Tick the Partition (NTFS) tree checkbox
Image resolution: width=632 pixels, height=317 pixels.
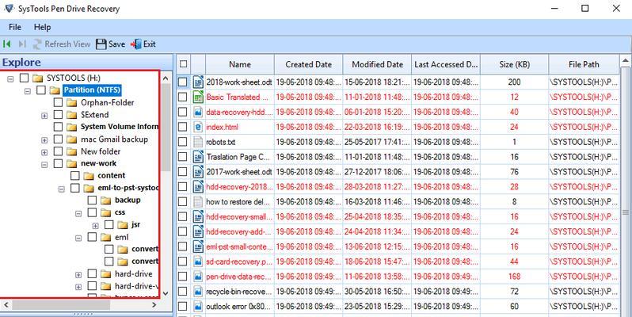tap(41, 90)
